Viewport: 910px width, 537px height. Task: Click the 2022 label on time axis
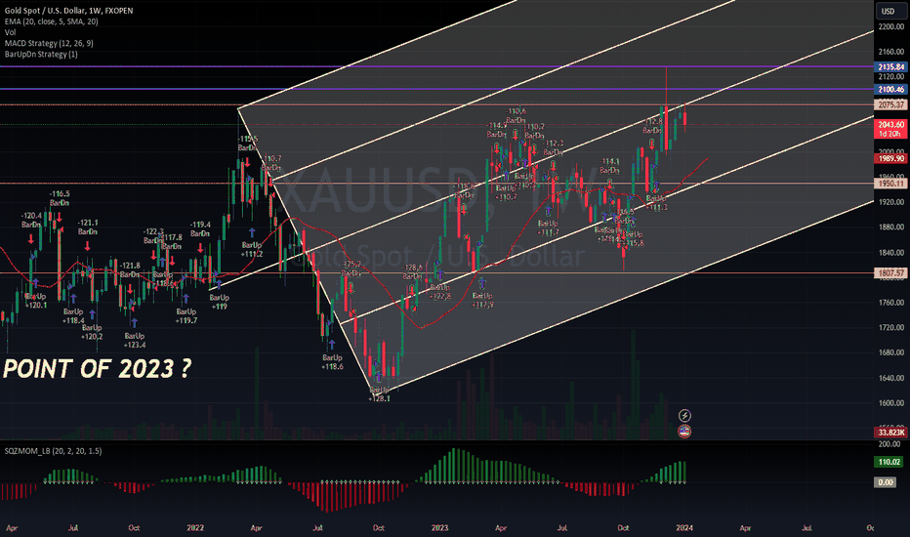(x=195, y=527)
